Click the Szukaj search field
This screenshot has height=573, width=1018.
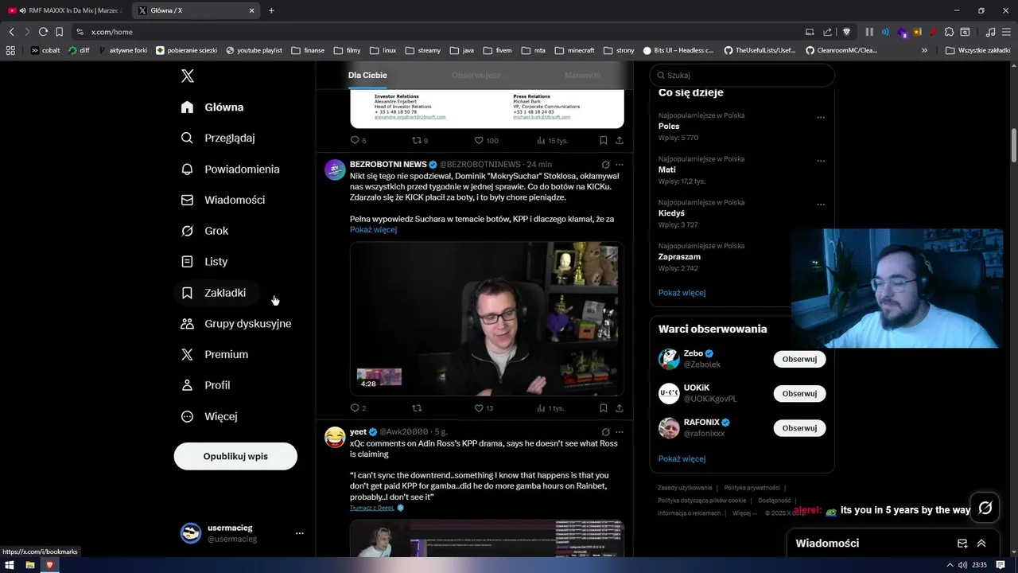click(742, 75)
